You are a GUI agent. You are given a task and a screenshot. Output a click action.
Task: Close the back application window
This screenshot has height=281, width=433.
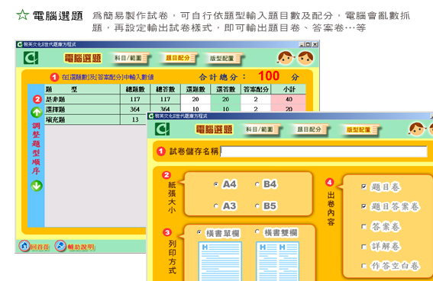click(315, 44)
